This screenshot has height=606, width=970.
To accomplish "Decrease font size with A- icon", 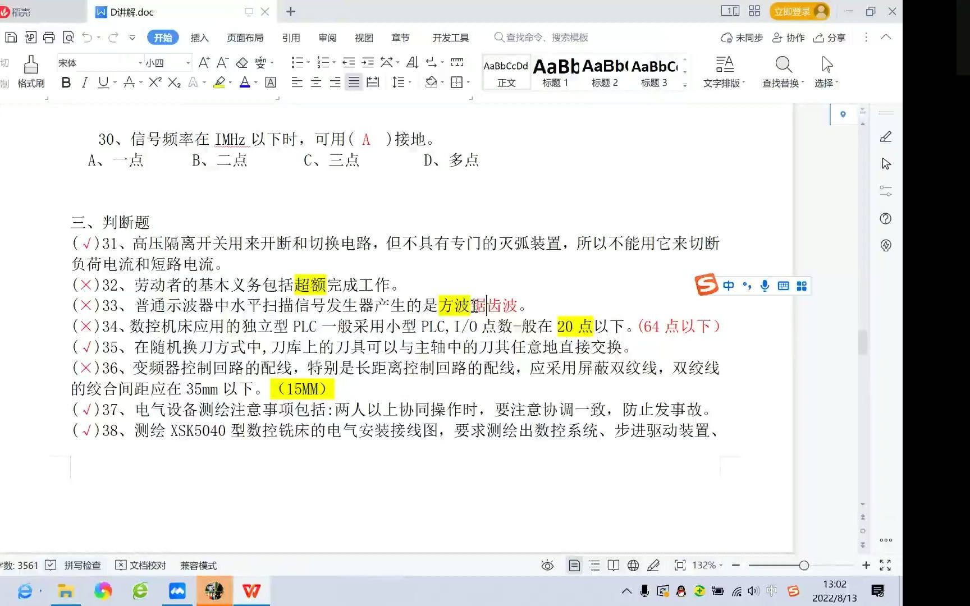I will click(x=223, y=62).
